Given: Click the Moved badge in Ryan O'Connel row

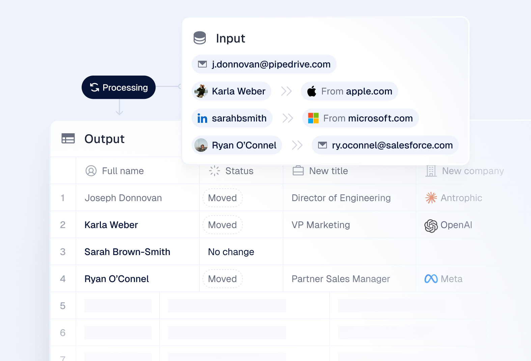Looking at the screenshot, I should click(x=223, y=279).
